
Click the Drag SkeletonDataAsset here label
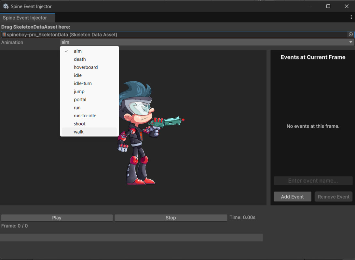point(35,27)
